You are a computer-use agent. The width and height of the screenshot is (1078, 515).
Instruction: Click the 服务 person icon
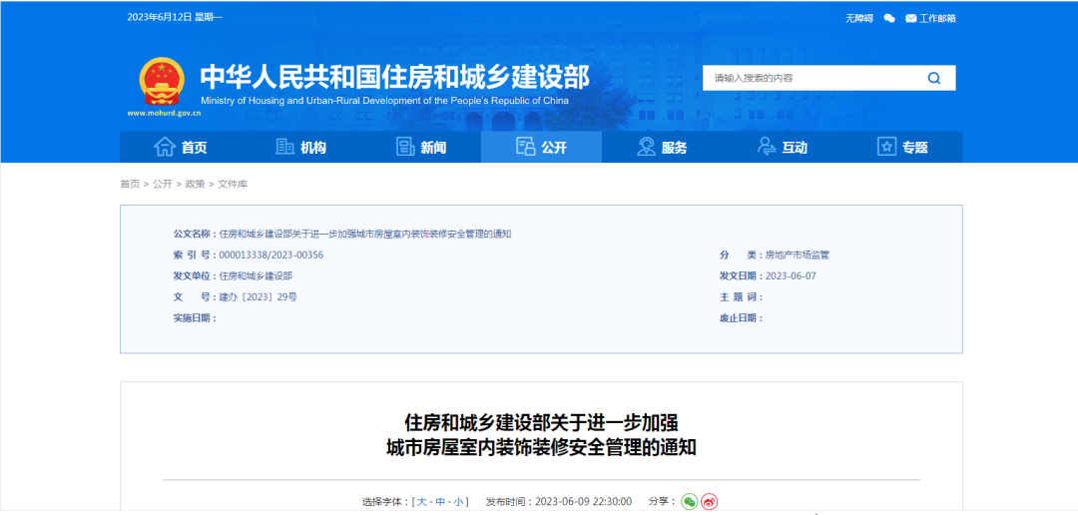tap(646, 147)
